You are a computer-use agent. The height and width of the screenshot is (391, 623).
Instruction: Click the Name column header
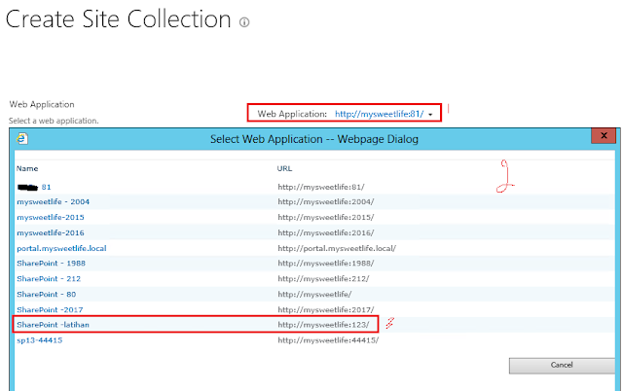pyautogui.click(x=27, y=168)
